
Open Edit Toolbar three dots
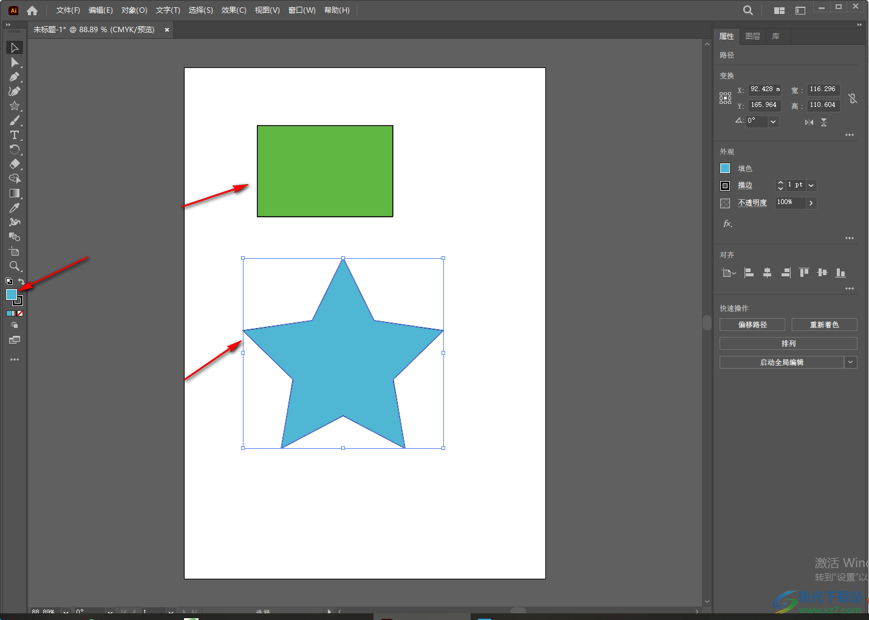pyautogui.click(x=15, y=359)
